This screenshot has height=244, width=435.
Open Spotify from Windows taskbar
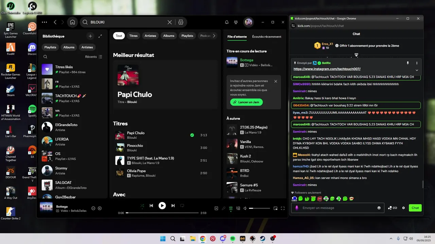click(232, 239)
